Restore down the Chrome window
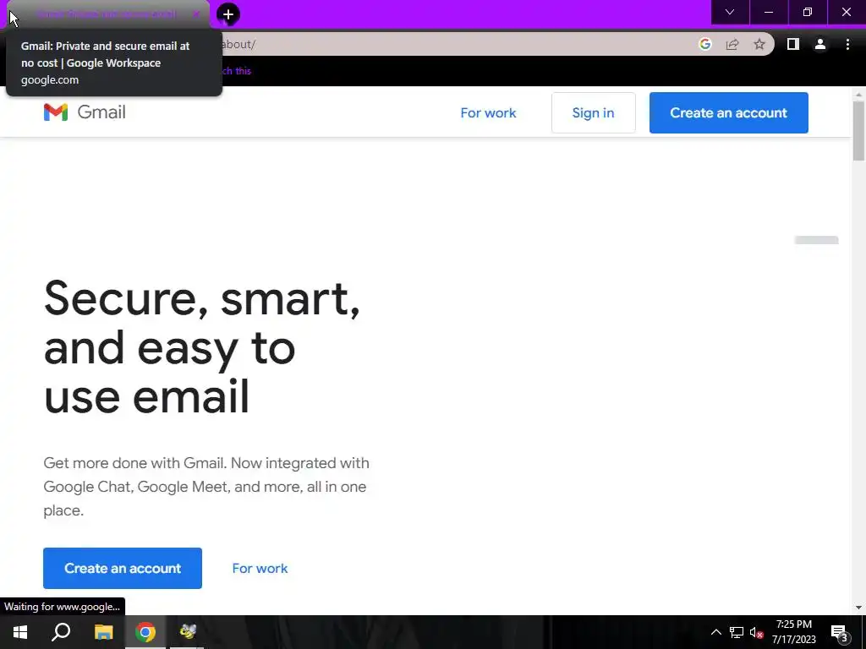Viewport: 866px width, 649px height. 808,12
